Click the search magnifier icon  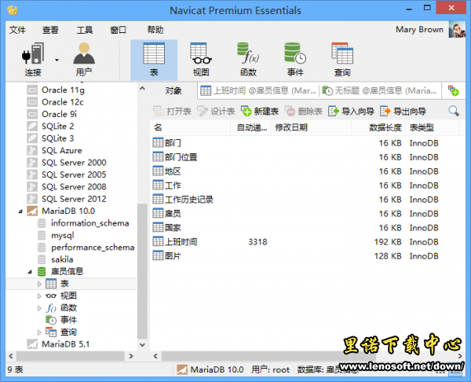pos(454,111)
